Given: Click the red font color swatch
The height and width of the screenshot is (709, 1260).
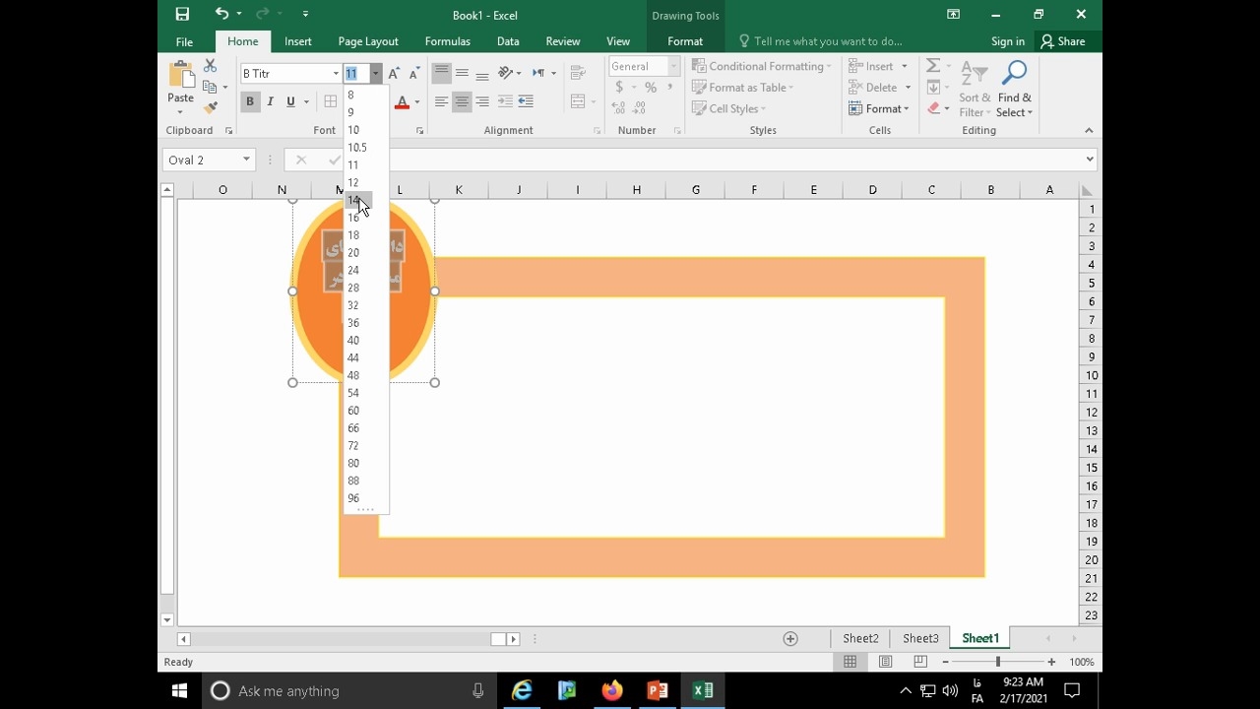Looking at the screenshot, I should [x=402, y=102].
